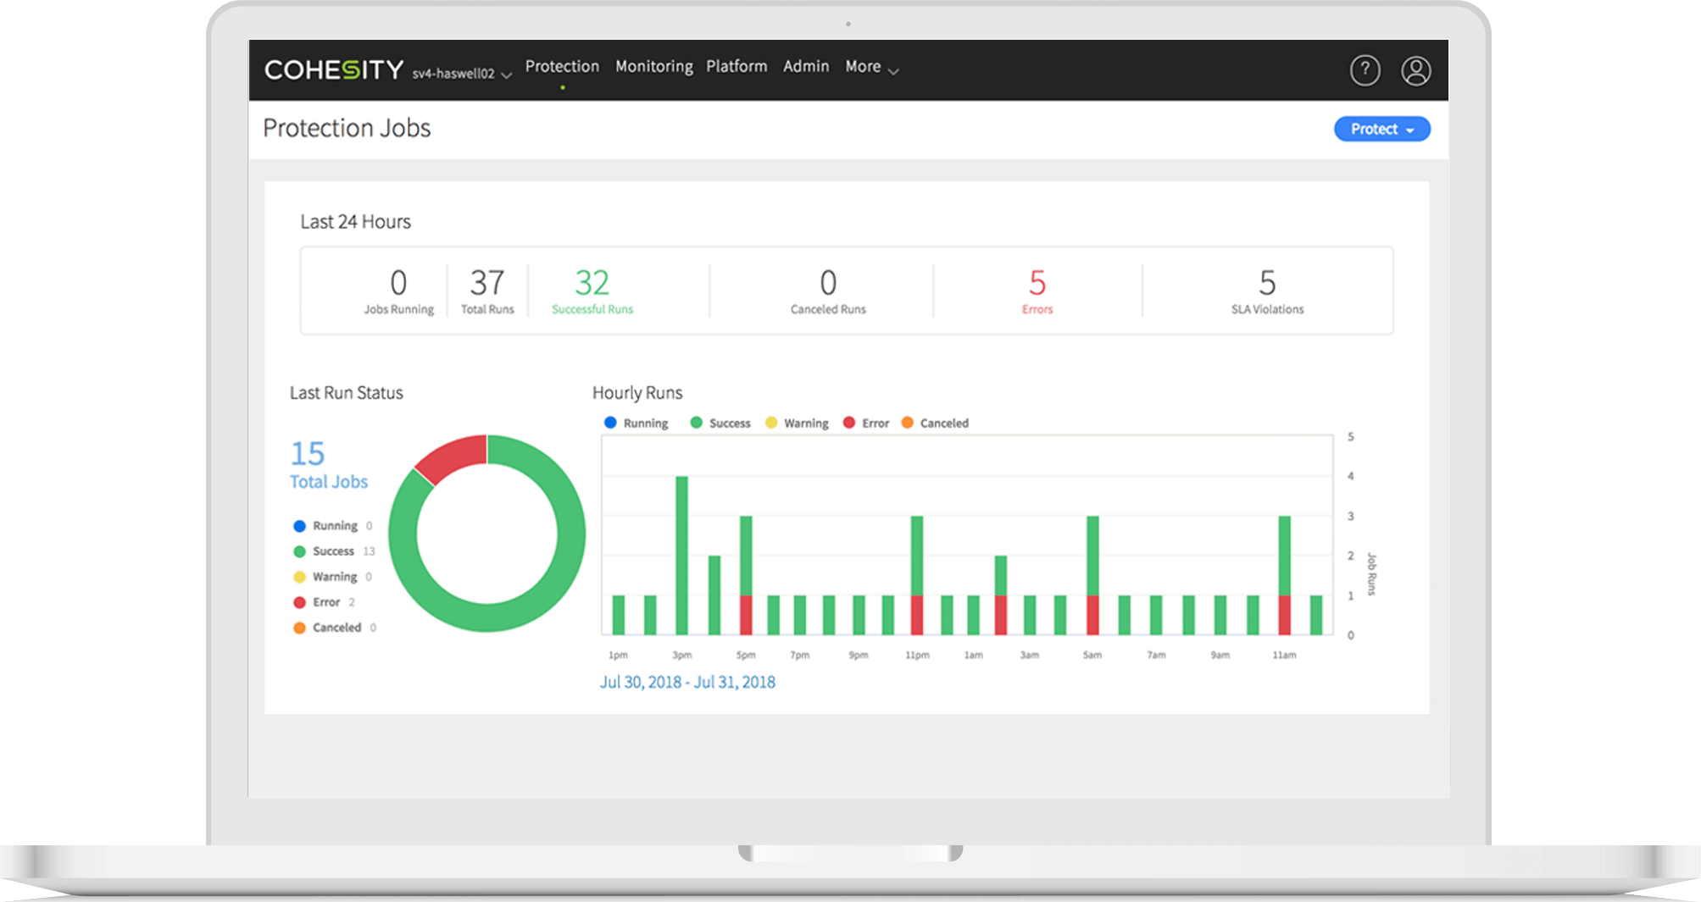Click the blue Protect dropdown button
The image size is (1701, 902).
coord(1381,129)
